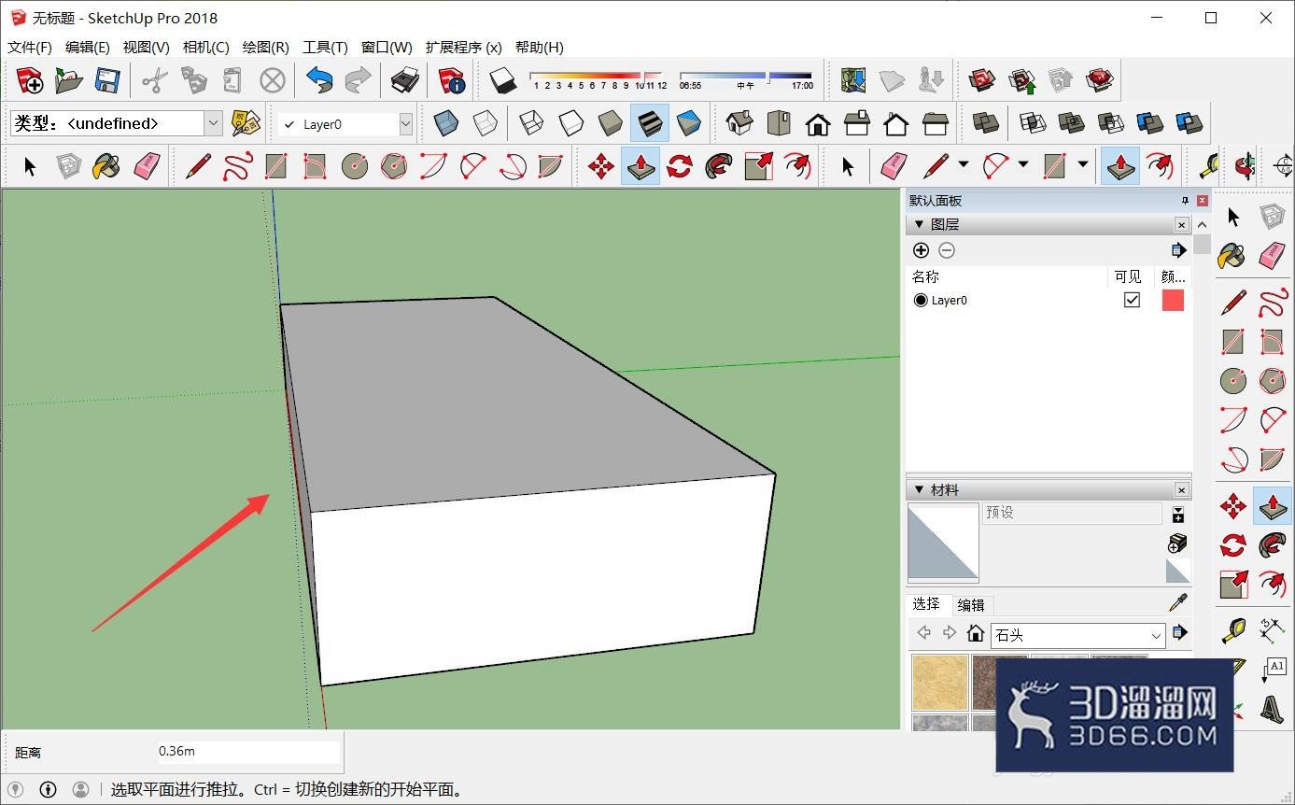Screen dimensions: 1295x805
Task: Select the Text label tool A1 icon
Action: pos(1274,669)
